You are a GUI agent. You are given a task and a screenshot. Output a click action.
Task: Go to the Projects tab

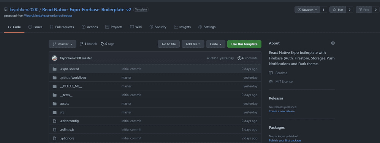point(114,27)
